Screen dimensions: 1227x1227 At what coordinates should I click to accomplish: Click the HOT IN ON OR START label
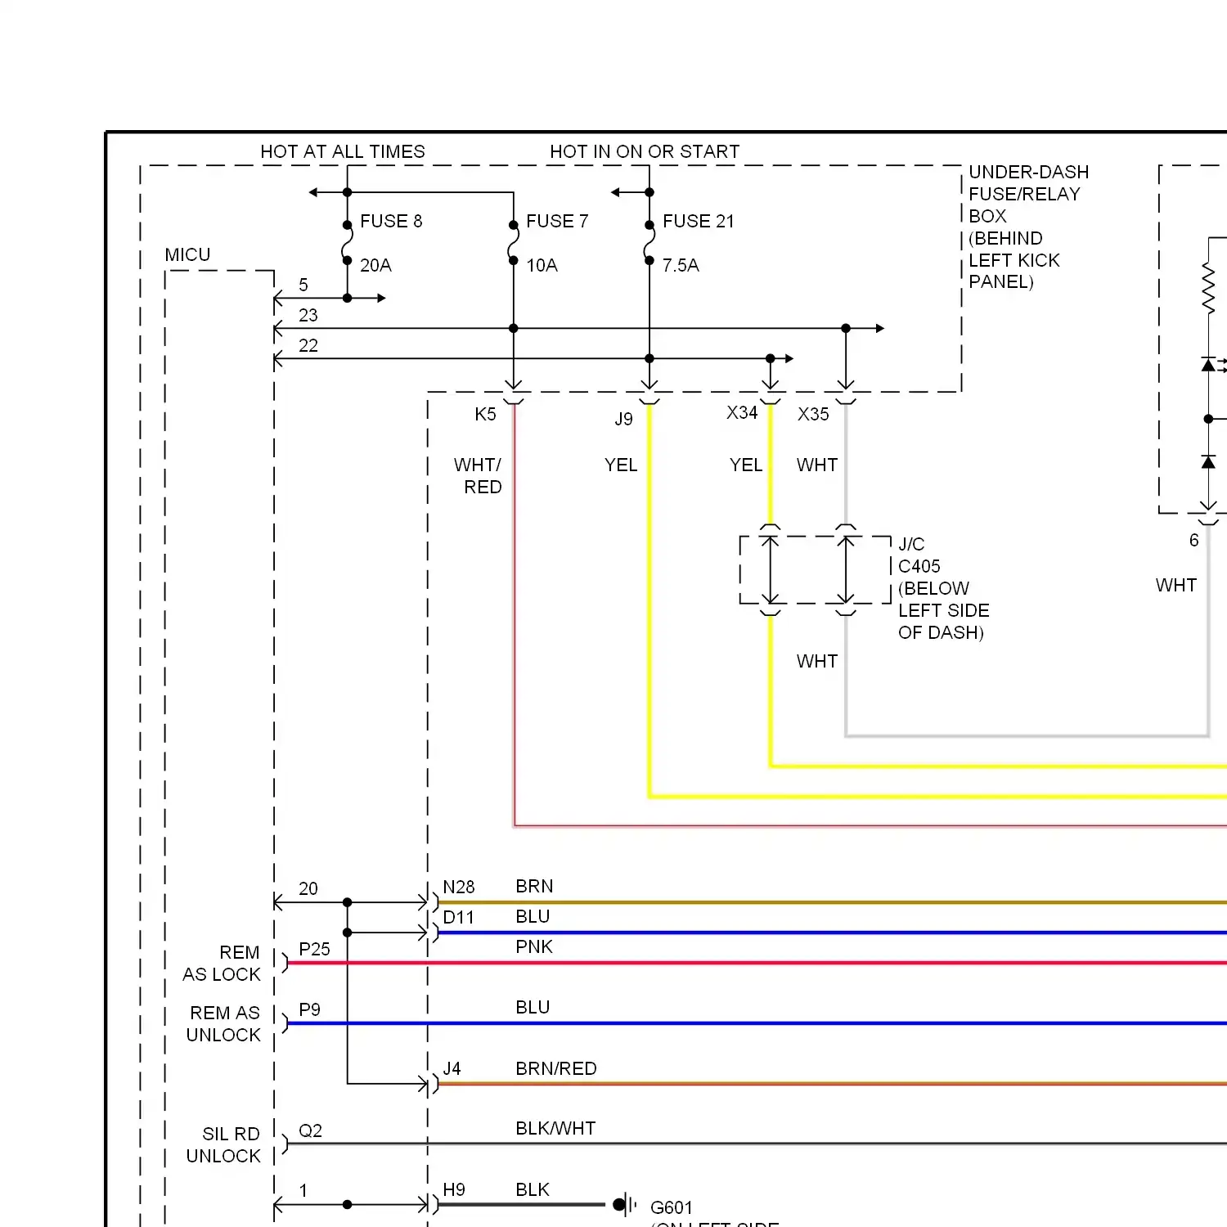coord(644,151)
